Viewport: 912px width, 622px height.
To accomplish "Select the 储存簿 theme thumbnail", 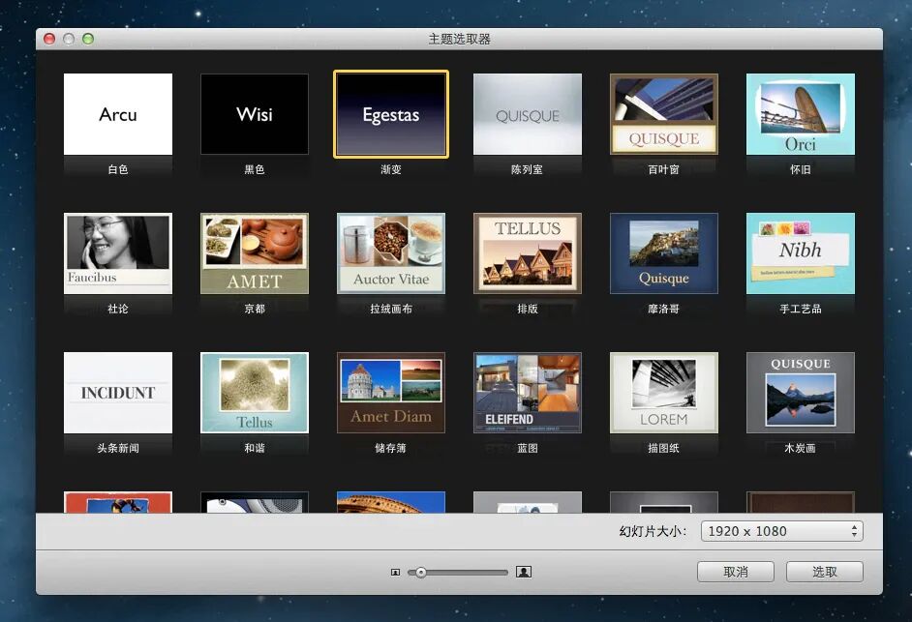I will [x=391, y=393].
